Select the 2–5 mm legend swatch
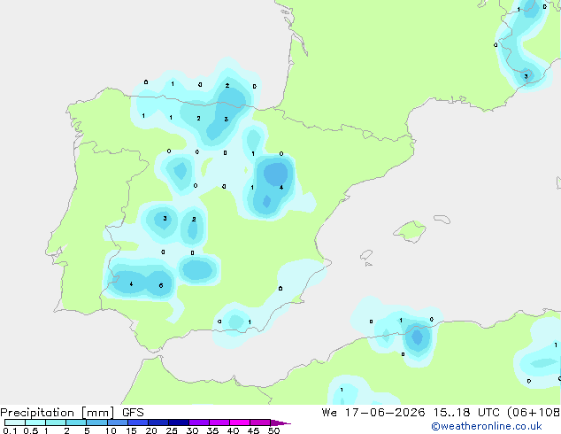 [76, 422]
